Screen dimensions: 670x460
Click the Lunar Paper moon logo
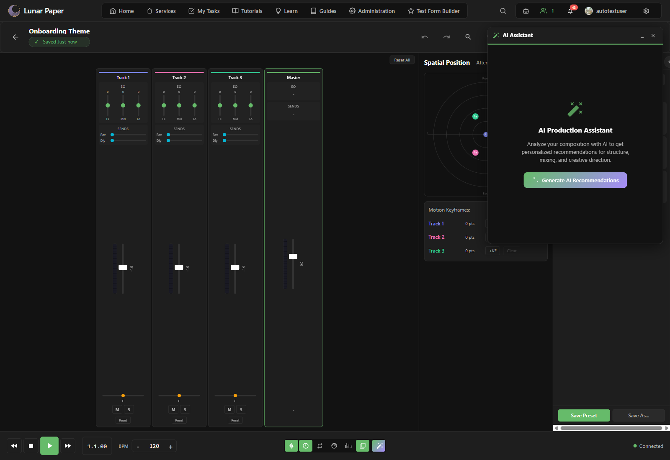(x=14, y=11)
